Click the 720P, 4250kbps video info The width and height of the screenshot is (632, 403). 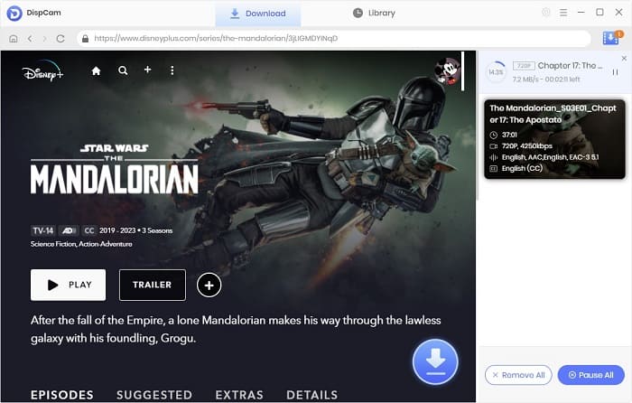pyautogui.click(x=526, y=146)
